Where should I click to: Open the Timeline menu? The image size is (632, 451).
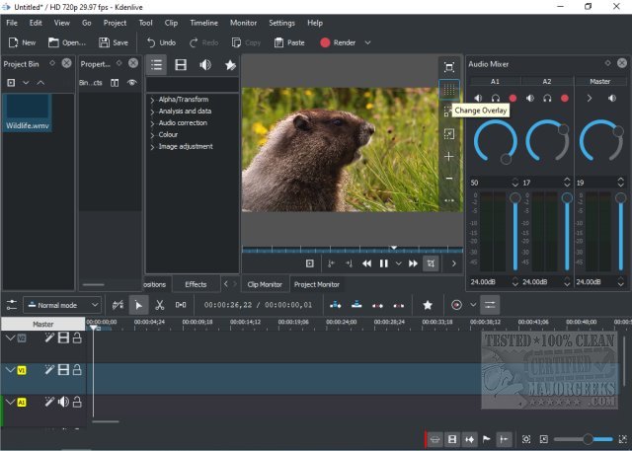[x=203, y=22]
